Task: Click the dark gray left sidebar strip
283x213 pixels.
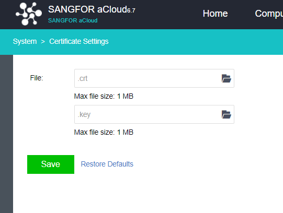Action: point(6,134)
